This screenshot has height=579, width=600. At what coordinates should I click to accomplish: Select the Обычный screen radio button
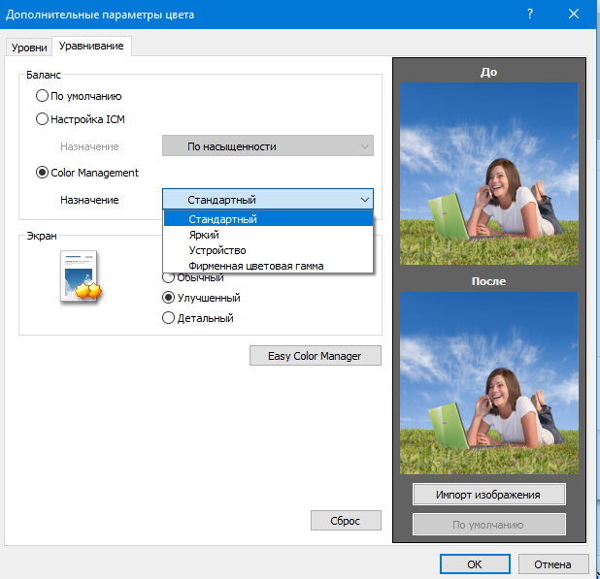click(x=168, y=277)
